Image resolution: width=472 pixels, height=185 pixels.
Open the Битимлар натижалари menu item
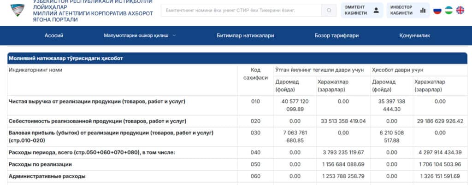(245, 35)
